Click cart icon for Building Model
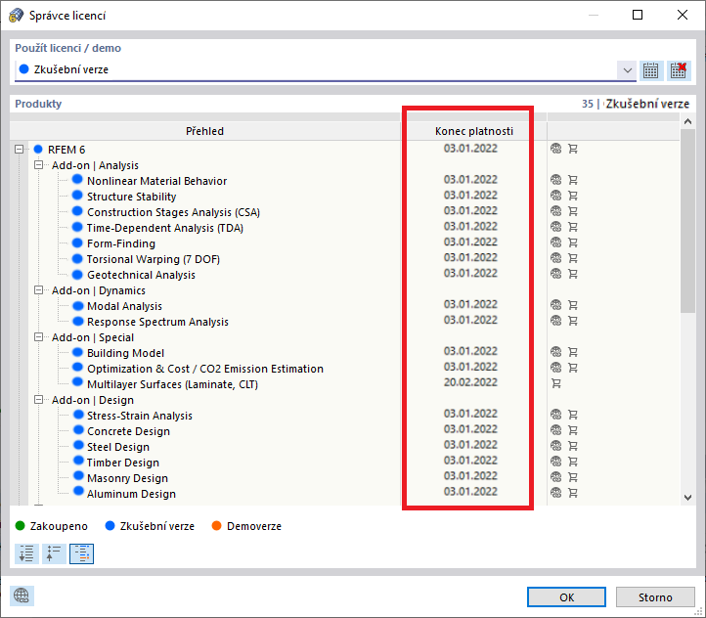Image resolution: width=706 pixels, height=618 pixels. pyautogui.click(x=573, y=352)
